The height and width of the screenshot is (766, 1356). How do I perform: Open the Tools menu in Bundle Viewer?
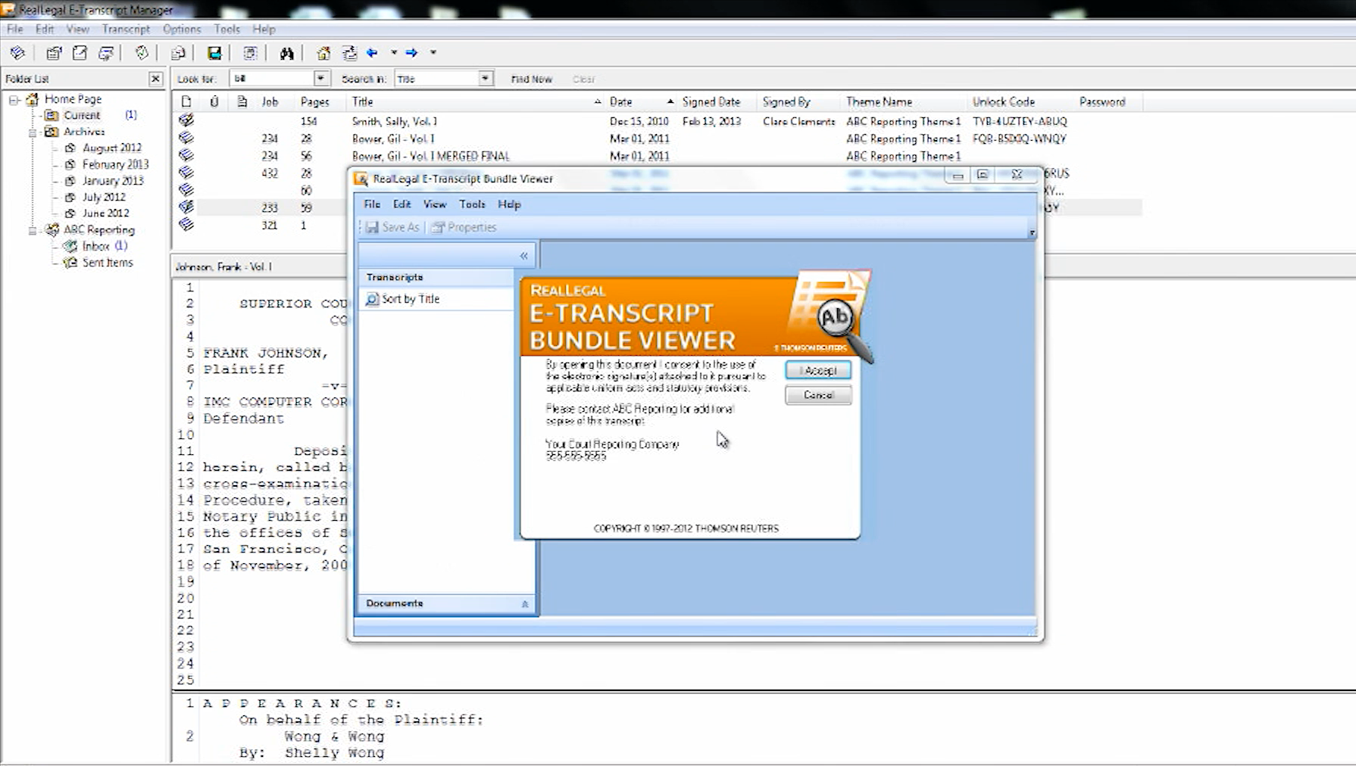pos(472,204)
